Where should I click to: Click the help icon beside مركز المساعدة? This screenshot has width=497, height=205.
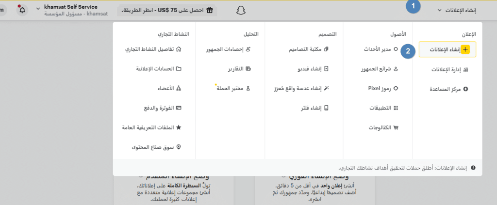[465, 89]
